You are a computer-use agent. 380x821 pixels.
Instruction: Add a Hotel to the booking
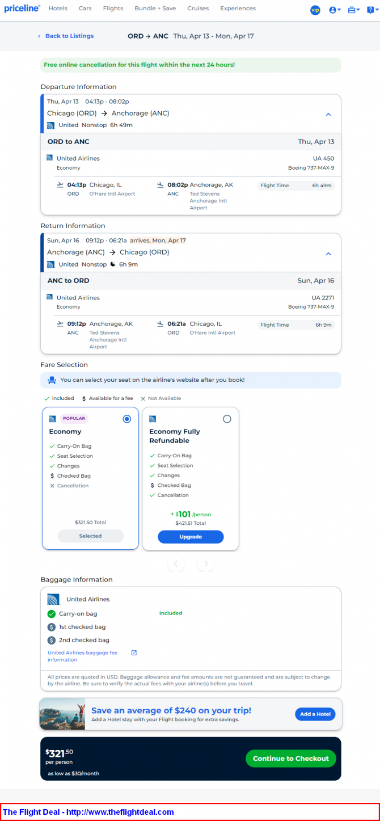tap(315, 714)
